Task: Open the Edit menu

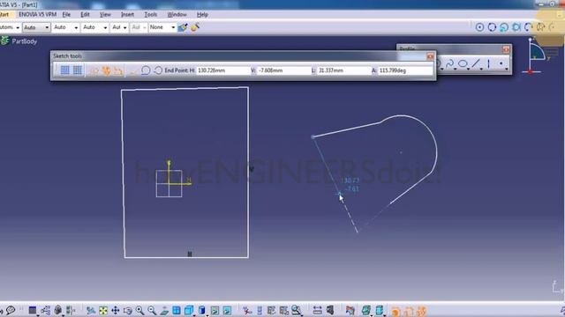Action: pos(85,14)
